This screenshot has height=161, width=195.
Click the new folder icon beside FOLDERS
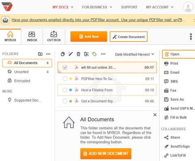(x=40, y=54)
